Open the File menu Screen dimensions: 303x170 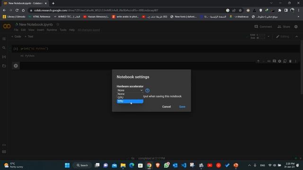[16, 30]
